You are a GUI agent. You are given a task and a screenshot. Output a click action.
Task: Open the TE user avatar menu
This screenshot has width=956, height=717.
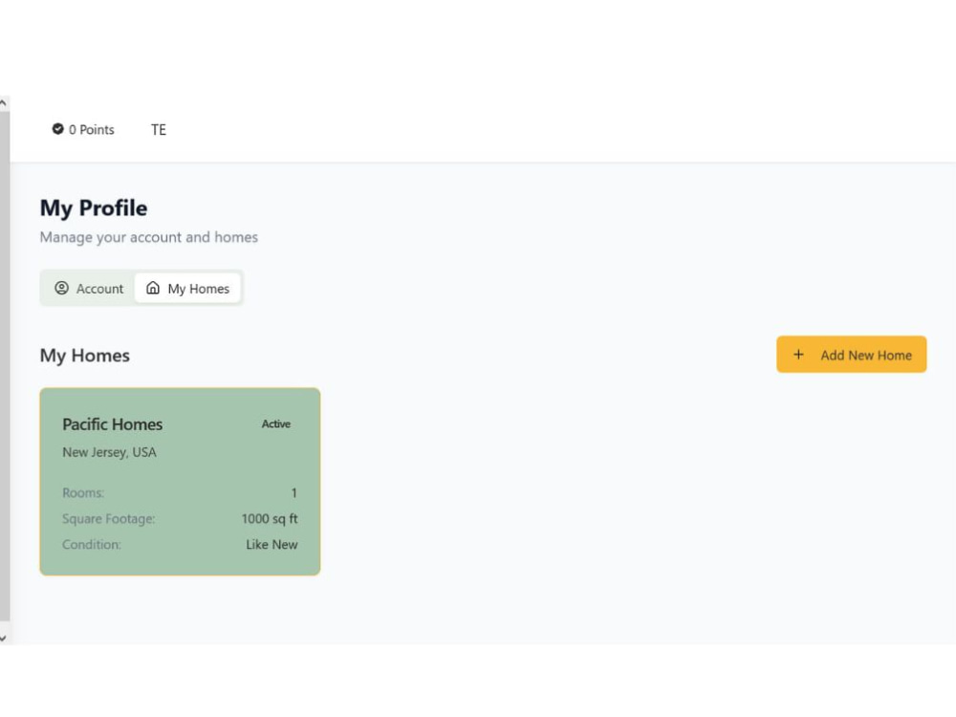click(x=159, y=130)
